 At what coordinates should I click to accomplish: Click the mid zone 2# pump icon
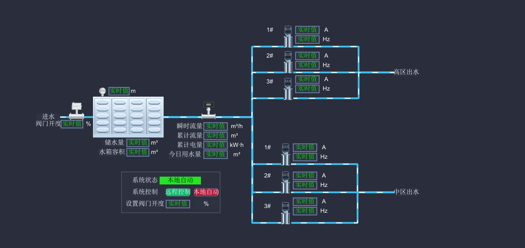click(x=285, y=182)
